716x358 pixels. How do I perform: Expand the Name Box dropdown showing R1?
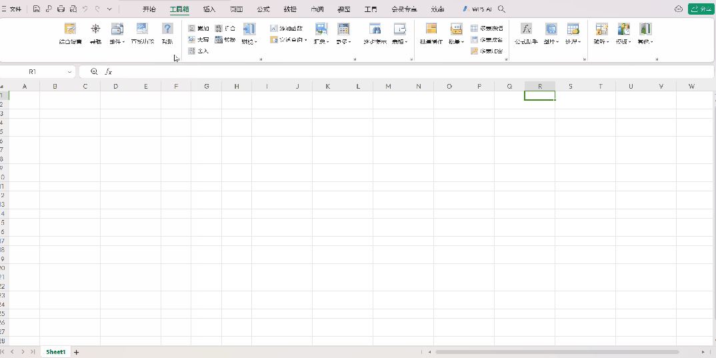point(69,71)
